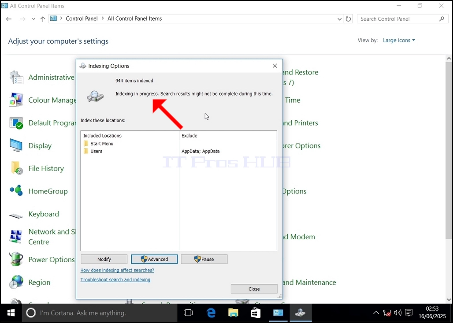
Task: Click the Windows Start button
Action: pos(11,313)
